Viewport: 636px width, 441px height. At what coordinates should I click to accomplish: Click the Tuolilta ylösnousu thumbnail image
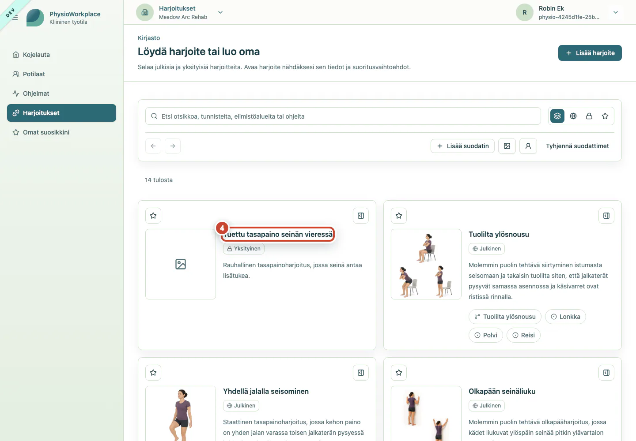426,264
